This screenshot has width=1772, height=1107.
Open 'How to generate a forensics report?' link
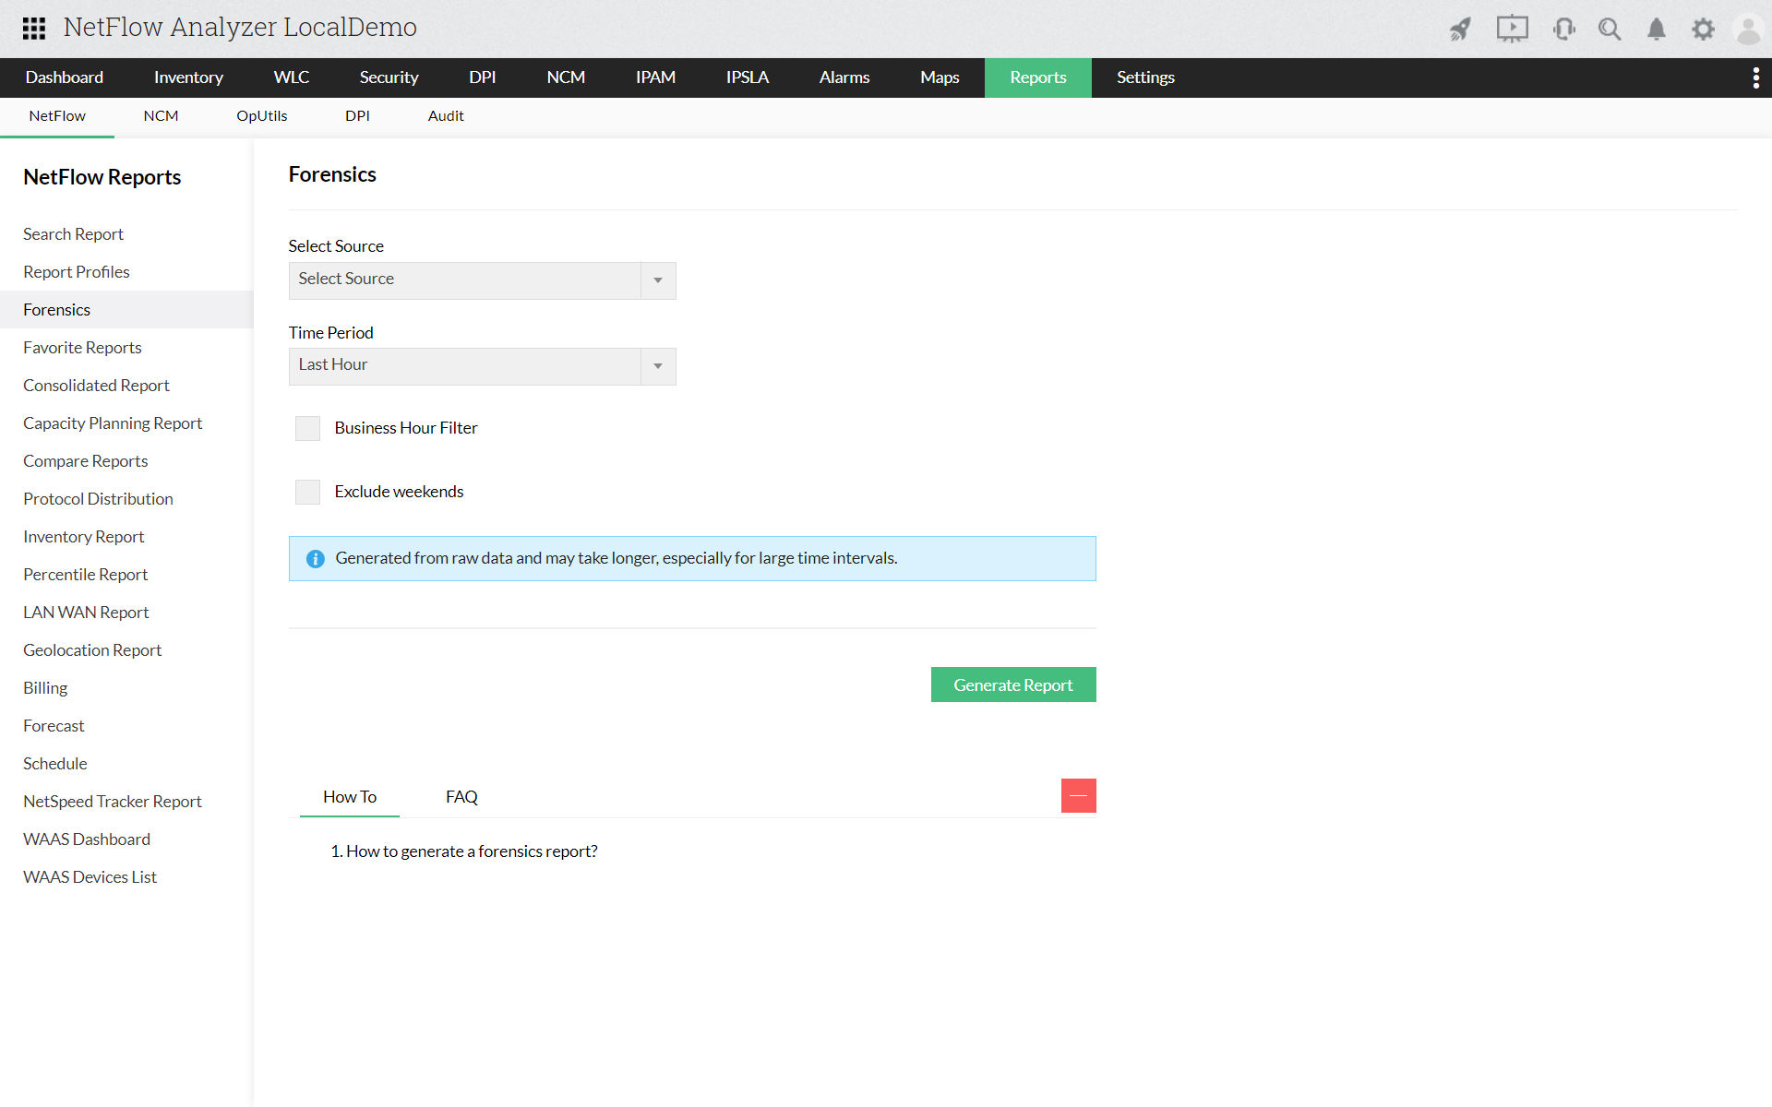coord(471,851)
